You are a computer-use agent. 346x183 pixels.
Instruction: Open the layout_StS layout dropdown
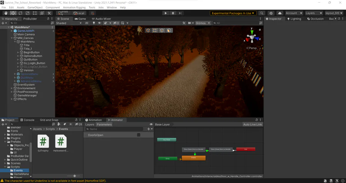pos(334,13)
